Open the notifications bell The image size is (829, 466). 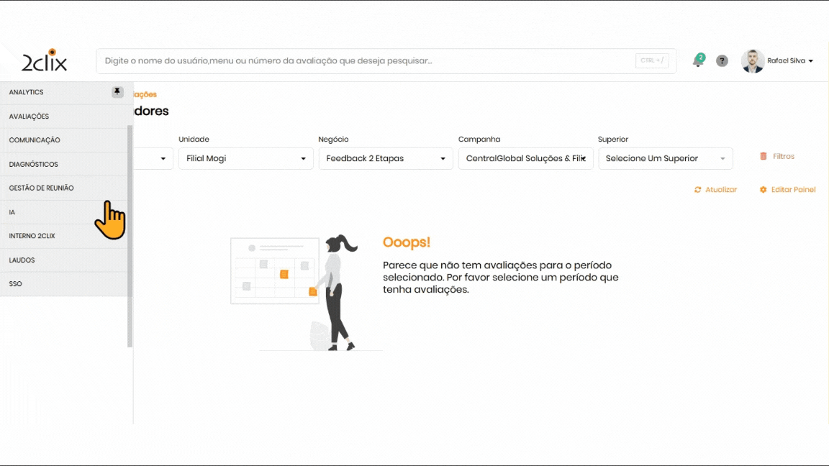pyautogui.click(x=697, y=61)
